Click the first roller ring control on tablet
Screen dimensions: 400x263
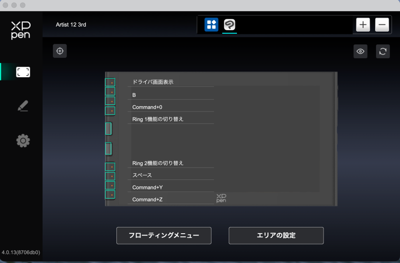tap(108, 129)
